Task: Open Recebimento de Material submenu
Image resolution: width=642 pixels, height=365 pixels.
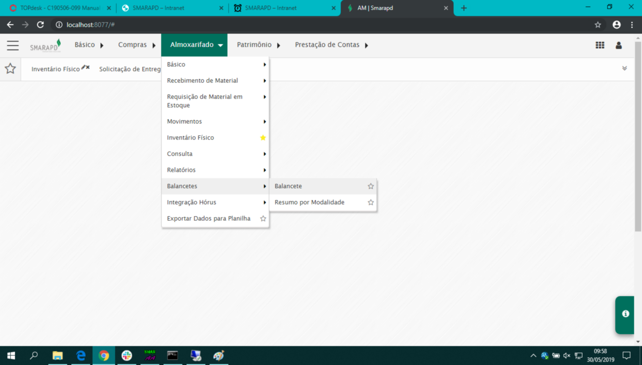Action: click(x=215, y=80)
